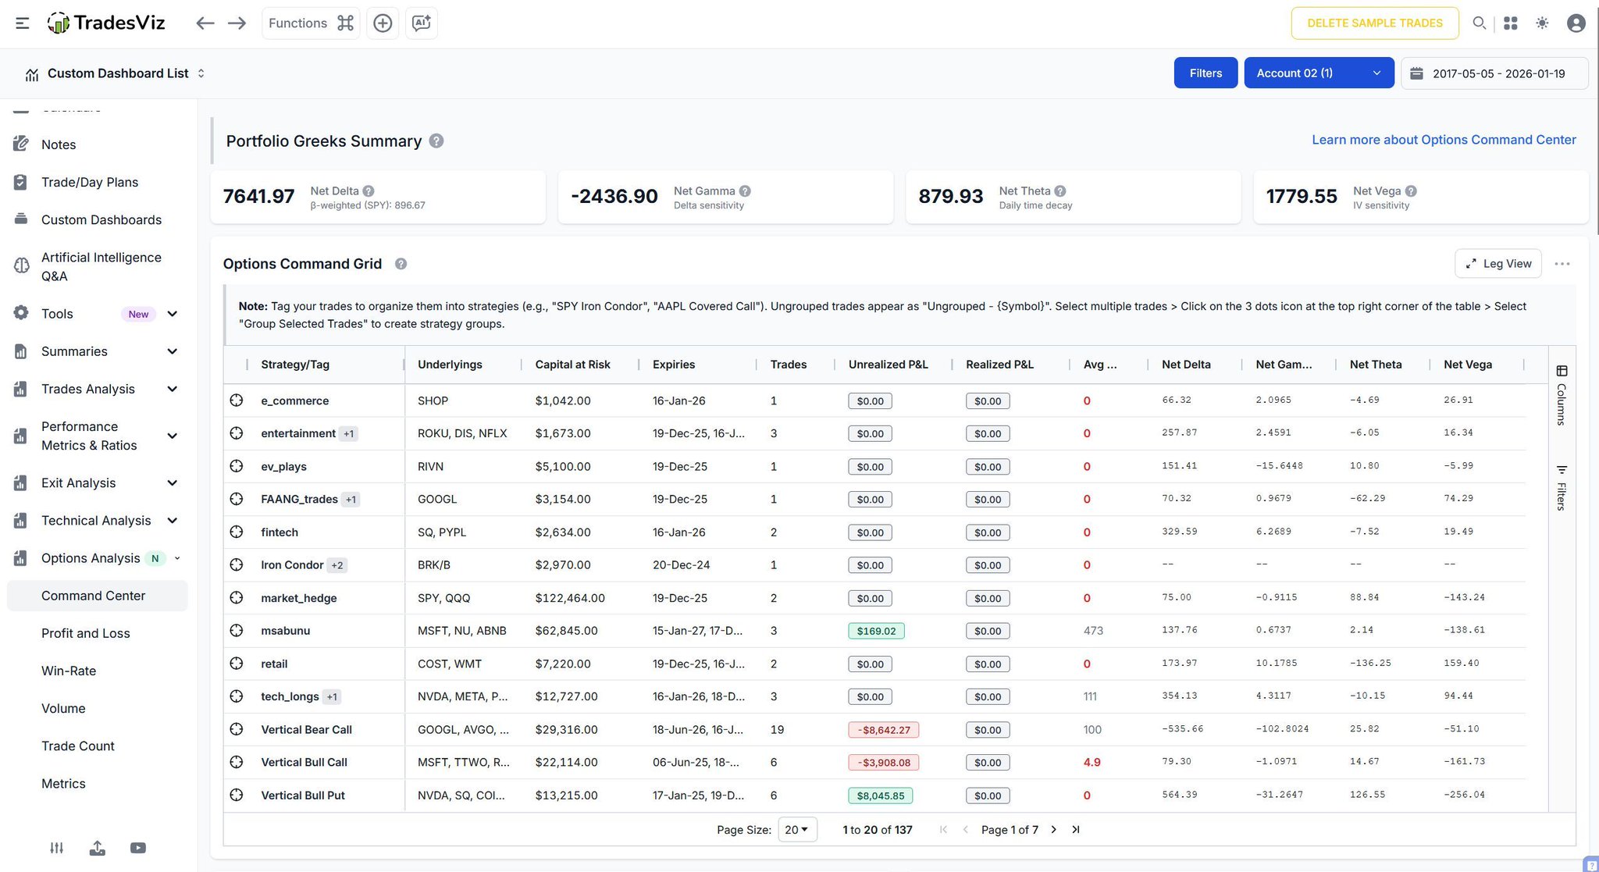Viewport: 1599px width, 872px height.
Task: Open user profile avatar icon
Action: pyautogui.click(x=1576, y=23)
